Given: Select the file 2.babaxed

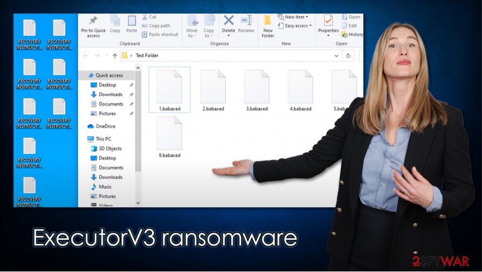Looking at the screenshot, I should click(x=213, y=90).
